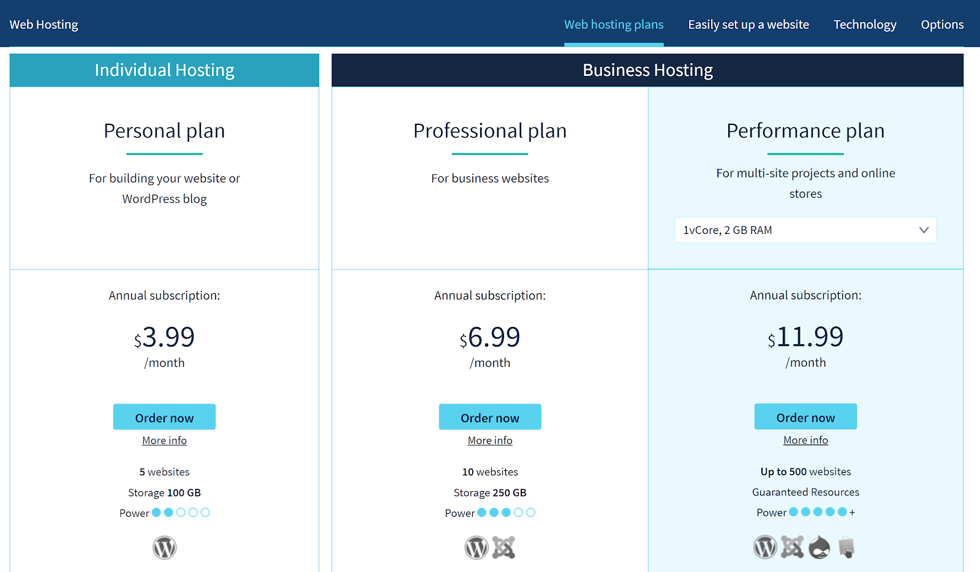Click the Joomla icon under Professional plan
Image resolution: width=980 pixels, height=572 pixels.
(503, 547)
